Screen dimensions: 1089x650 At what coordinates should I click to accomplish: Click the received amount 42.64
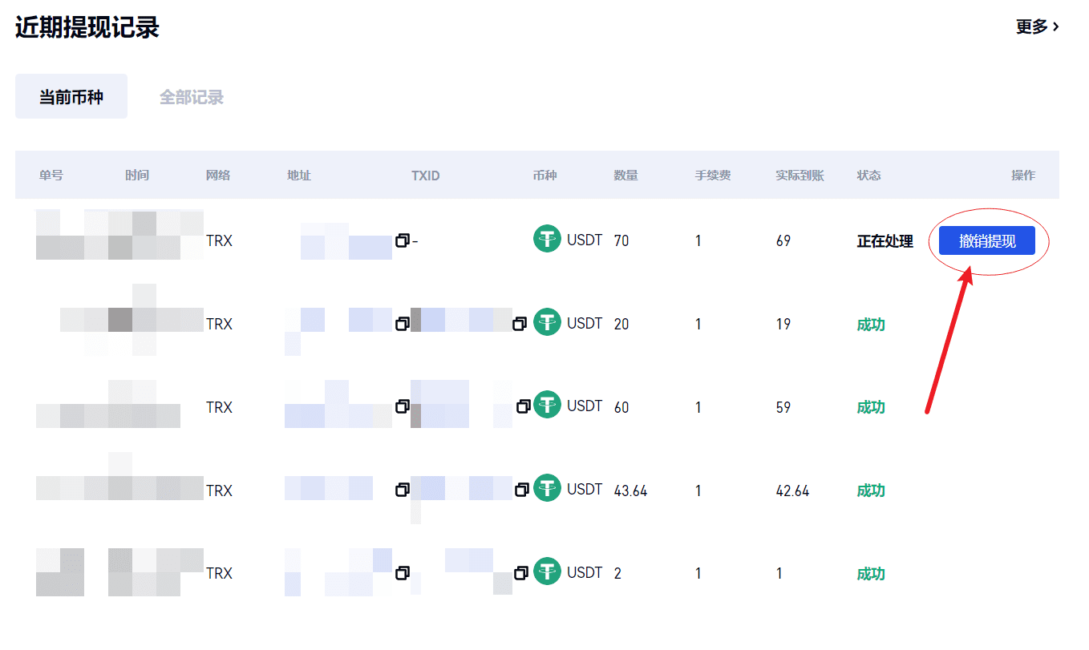[793, 491]
